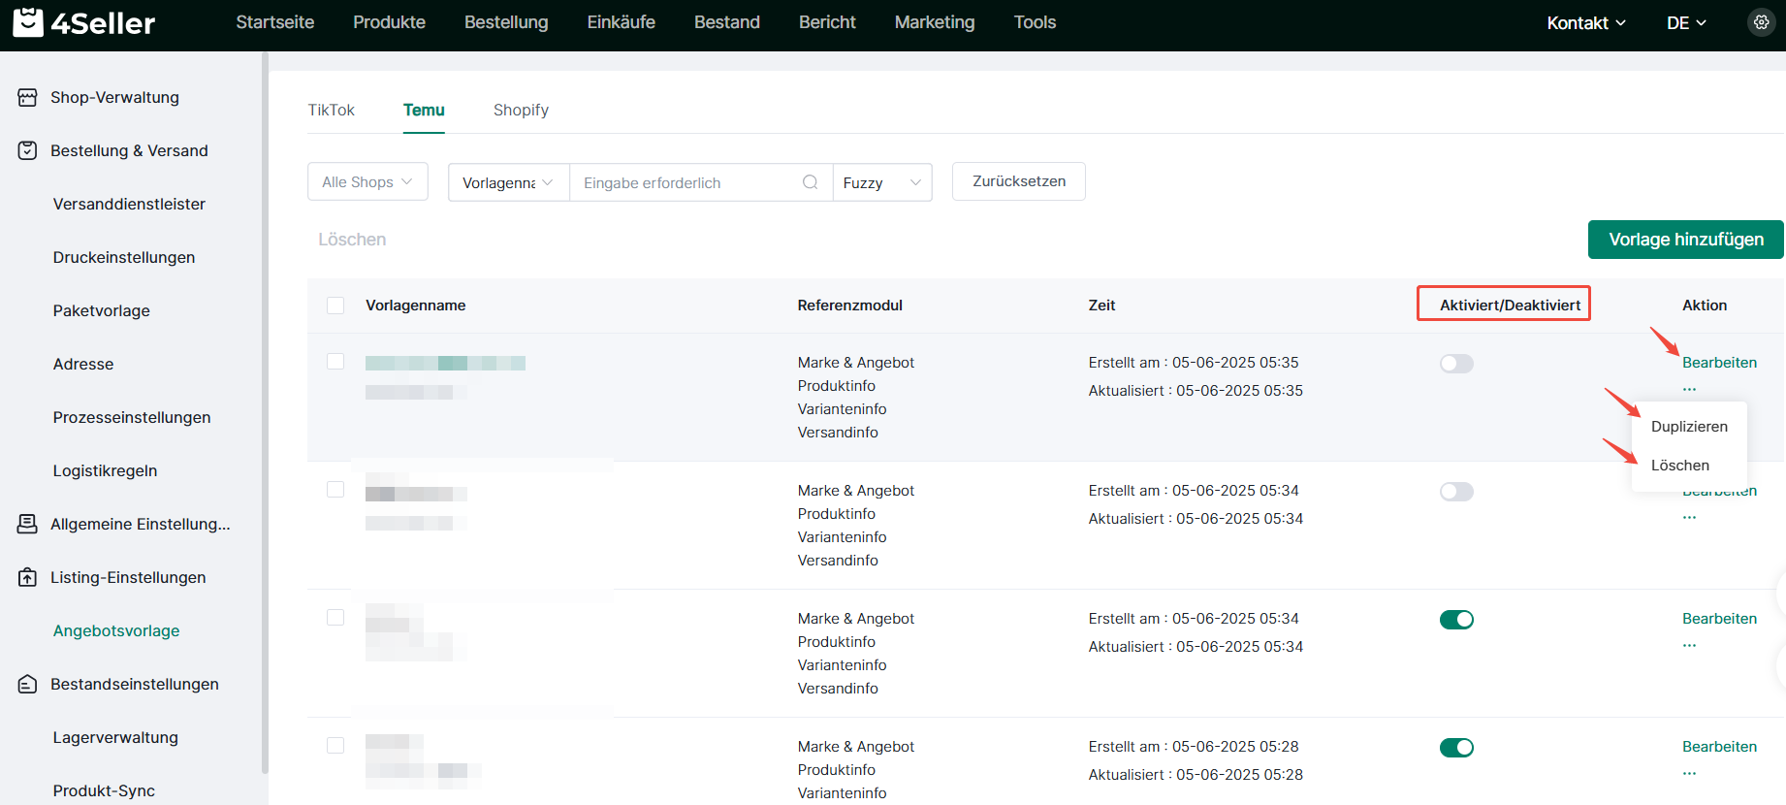Click the Zeit column header
The height and width of the screenshot is (805, 1786).
point(1101,306)
